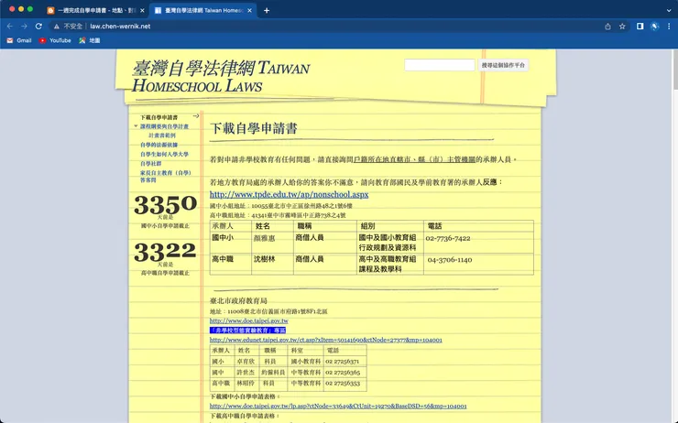This screenshot has width=678, height=423.
Task: Click the 臺北市政府教育局 section heading
Action: (238, 300)
